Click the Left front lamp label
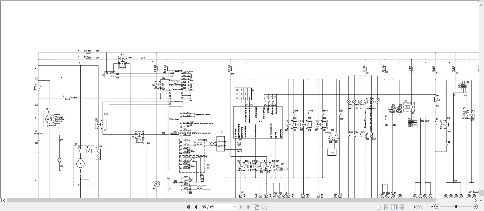Viewport: 484px width, 211px height. point(473,192)
